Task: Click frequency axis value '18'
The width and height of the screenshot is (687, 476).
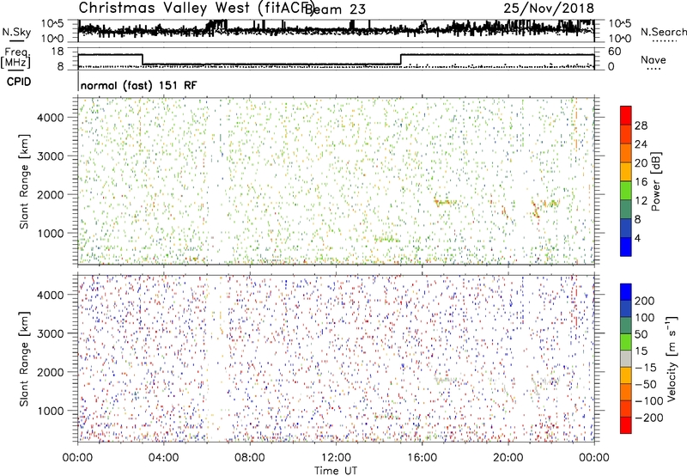Action: click(58, 52)
